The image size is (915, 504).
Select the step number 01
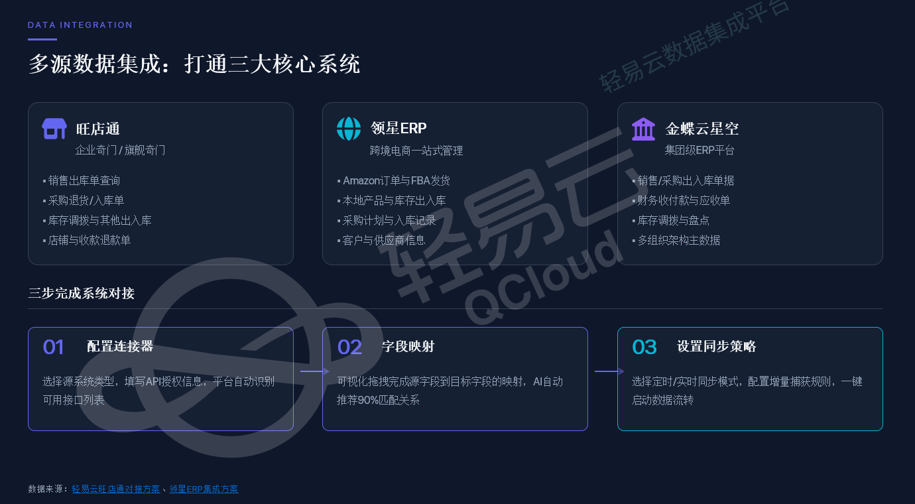pos(53,347)
